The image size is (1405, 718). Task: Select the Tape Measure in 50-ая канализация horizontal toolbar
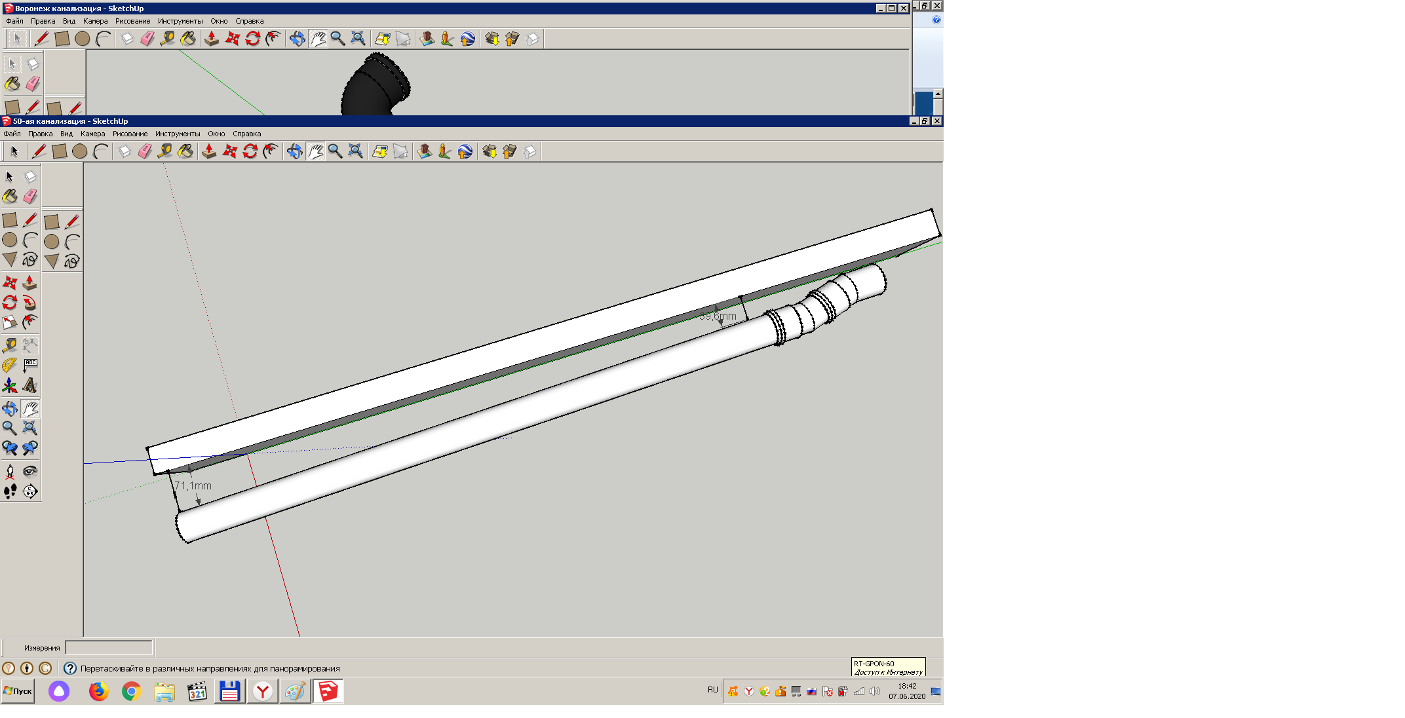point(165,151)
